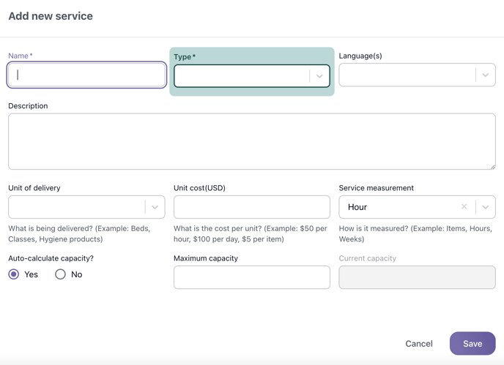Select Yes for auto-calculate capacity
The height and width of the screenshot is (365, 504).
tap(14, 274)
